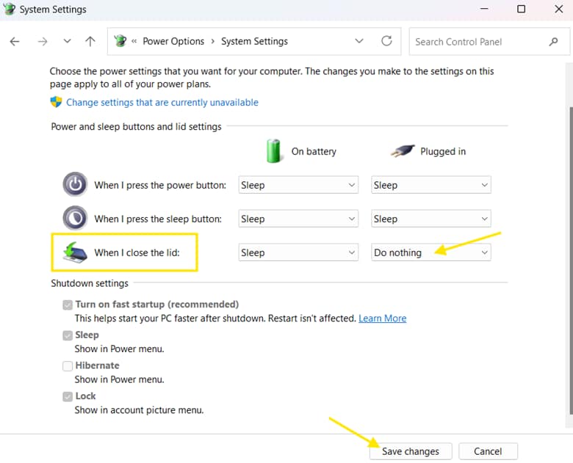Click the Power Options icon in address bar

click(120, 41)
